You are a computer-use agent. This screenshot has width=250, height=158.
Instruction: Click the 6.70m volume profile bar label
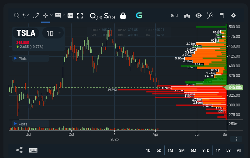pyautogui.click(x=166, y=88)
